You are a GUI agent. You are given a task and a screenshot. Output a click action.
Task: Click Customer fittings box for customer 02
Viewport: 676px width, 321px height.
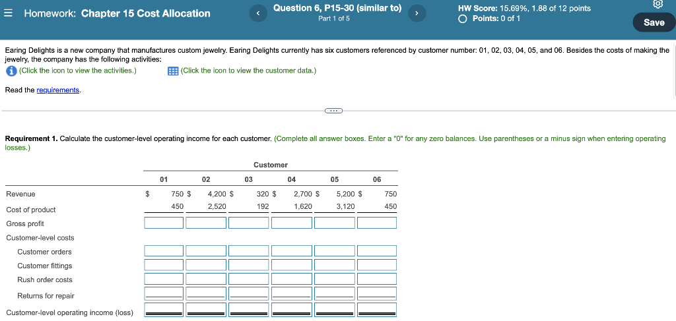pyautogui.click(x=206, y=265)
